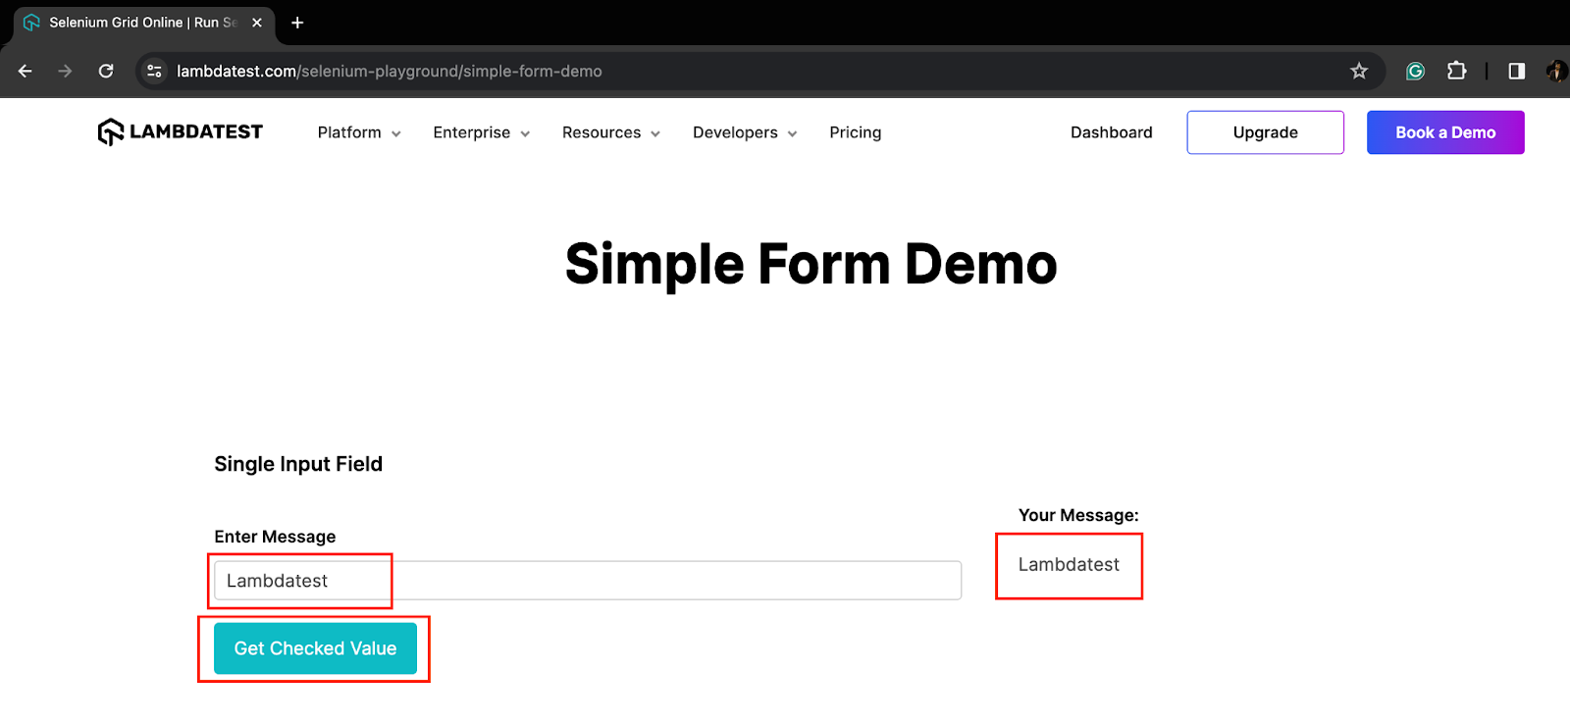The width and height of the screenshot is (1570, 722).
Task: Select the displayed 'Lambdatest' message text
Action: [x=1069, y=565]
